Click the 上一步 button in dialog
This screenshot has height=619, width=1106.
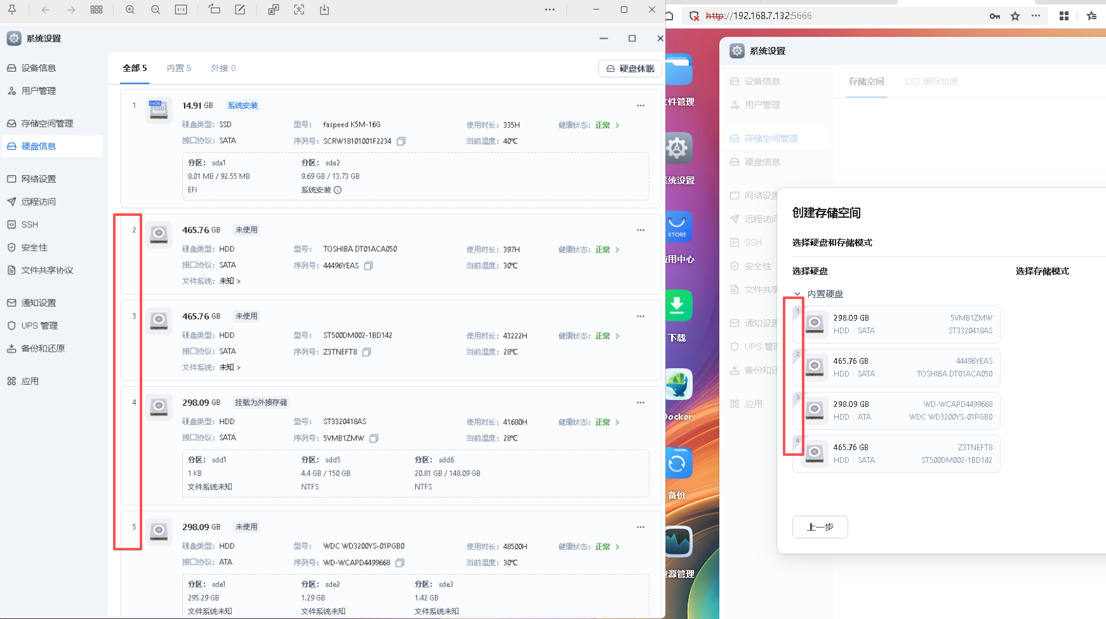820,527
